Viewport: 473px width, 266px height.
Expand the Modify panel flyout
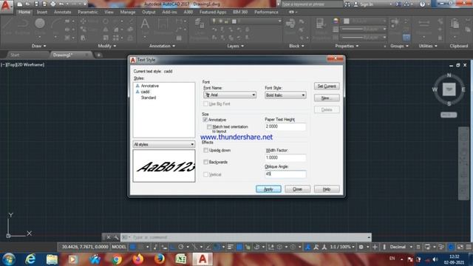pos(106,46)
